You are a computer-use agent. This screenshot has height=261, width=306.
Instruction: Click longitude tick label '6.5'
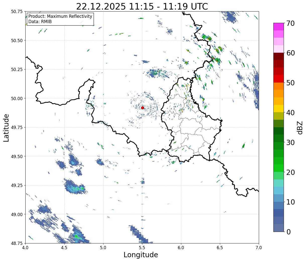pos(220,248)
